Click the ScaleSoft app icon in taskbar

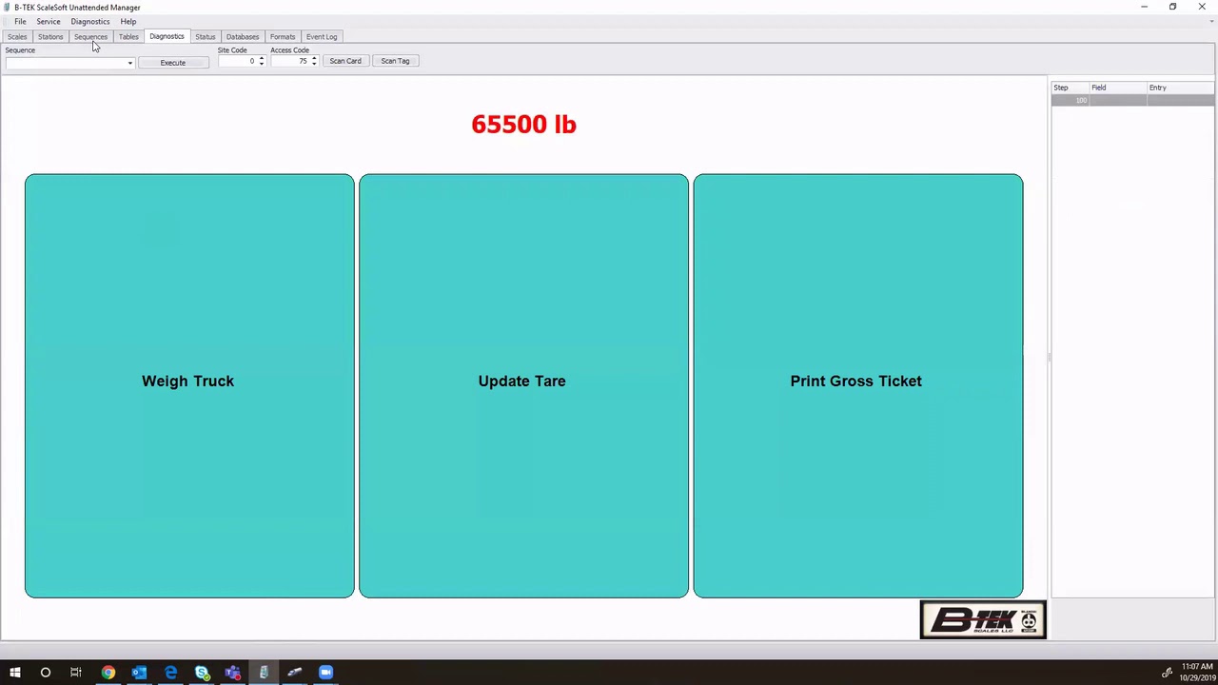pyautogui.click(x=264, y=673)
